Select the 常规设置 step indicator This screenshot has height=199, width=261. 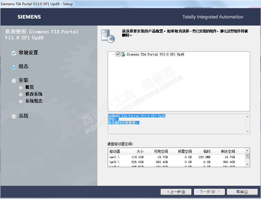point(14,53)
